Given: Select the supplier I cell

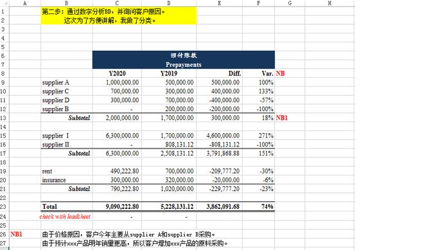Looking at the screenshot, I should click(x=67, y=136).
